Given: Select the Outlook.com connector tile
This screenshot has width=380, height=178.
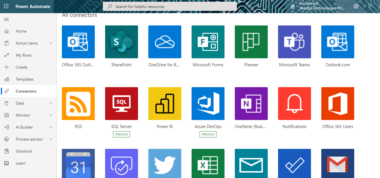Looking at the screenshot, I should 338,42.
